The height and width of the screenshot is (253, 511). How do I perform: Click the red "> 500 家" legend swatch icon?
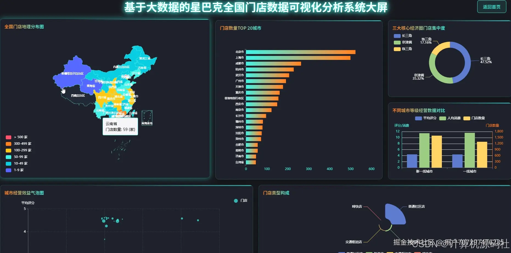click(x=9, y=137)
